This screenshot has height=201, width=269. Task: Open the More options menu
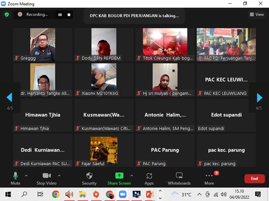coord(209,178)
